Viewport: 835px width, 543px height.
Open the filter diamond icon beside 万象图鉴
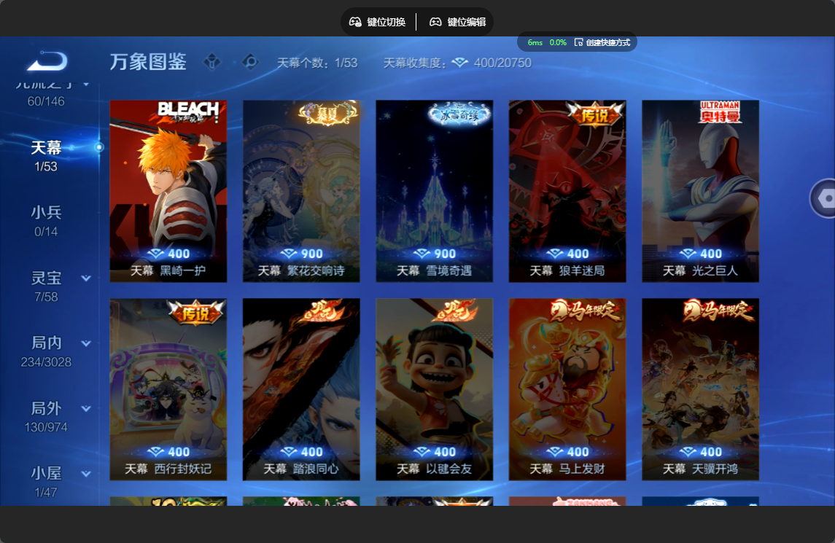coord(212,62)
